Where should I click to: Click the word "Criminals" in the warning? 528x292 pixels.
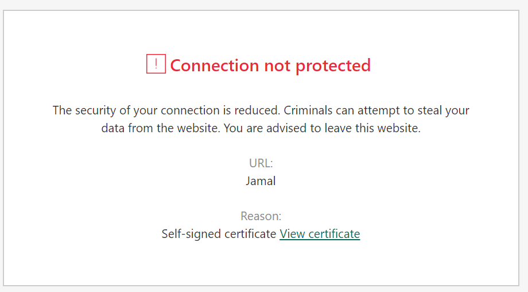click(x=310, y=110)
